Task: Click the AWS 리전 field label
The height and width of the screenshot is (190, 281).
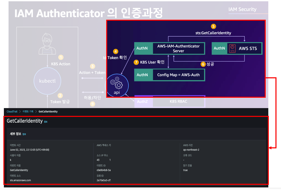Action: (x=188, y=145)
